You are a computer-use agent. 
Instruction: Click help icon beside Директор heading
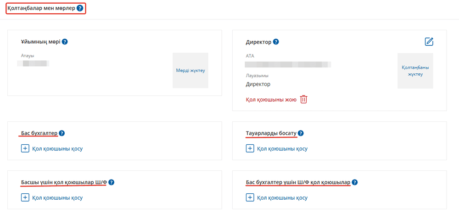pos(276,42)
